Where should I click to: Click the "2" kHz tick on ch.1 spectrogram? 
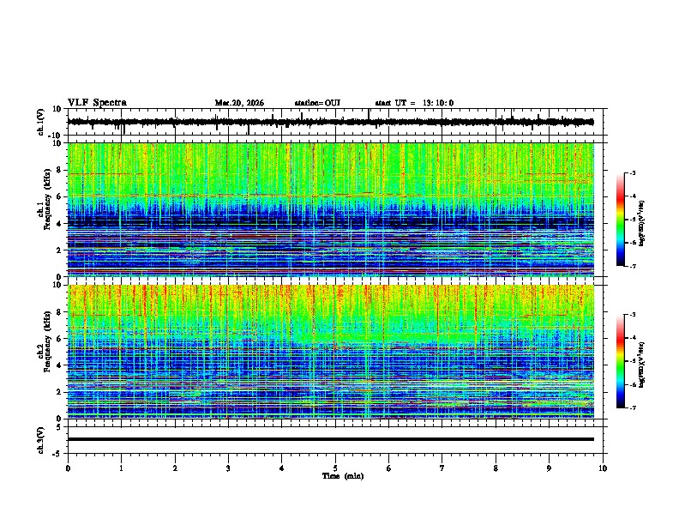pyautogui.click(x=59, y=250)
